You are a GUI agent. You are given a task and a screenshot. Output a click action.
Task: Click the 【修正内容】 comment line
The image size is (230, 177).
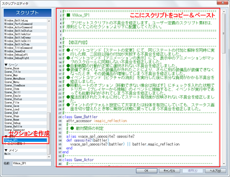tap(77, 43)
